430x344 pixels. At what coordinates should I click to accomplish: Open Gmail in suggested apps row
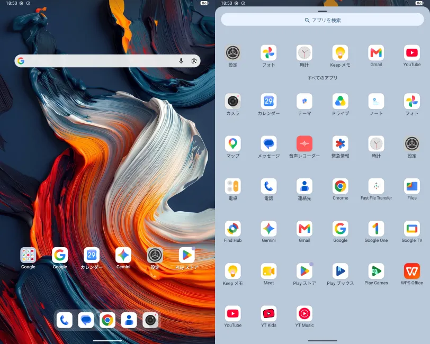click(376, 52)
